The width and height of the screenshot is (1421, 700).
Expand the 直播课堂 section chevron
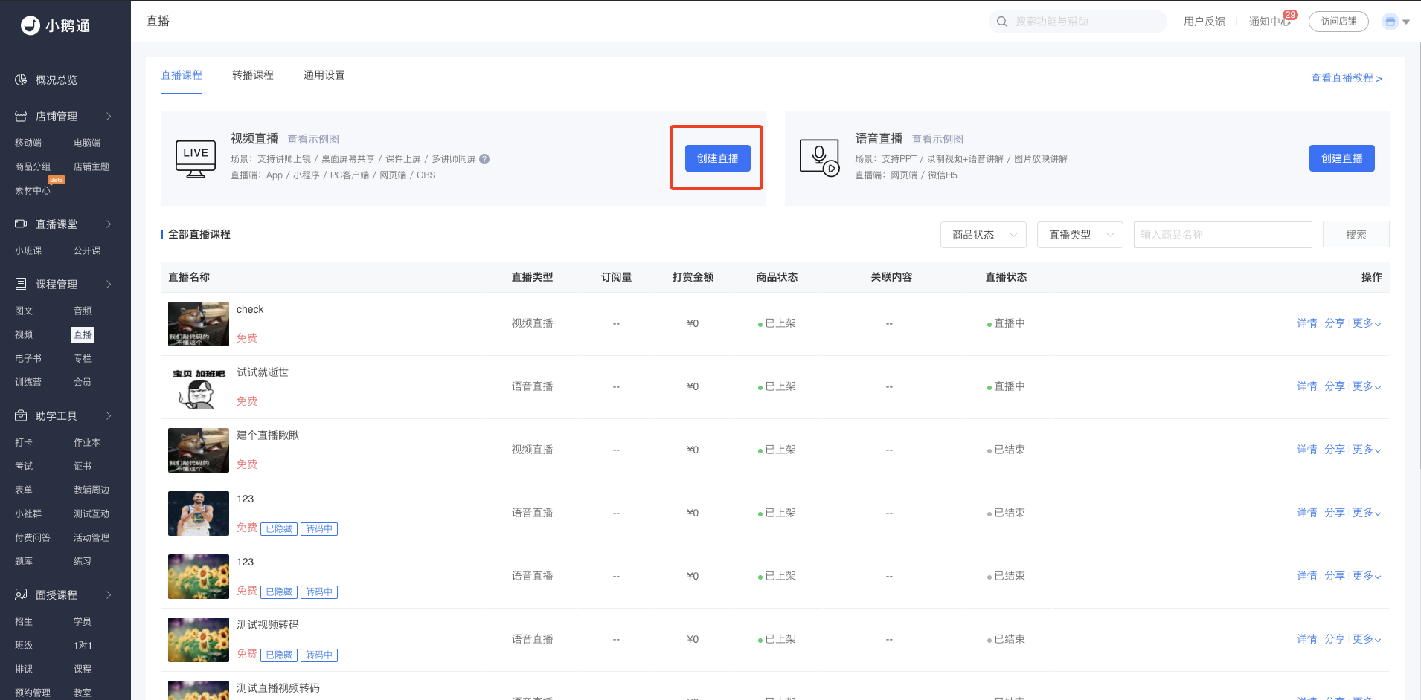click(x=109, y=224)
